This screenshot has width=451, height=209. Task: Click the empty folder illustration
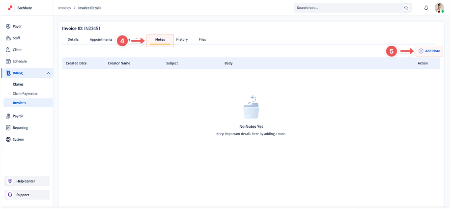(x=251, y=107)
